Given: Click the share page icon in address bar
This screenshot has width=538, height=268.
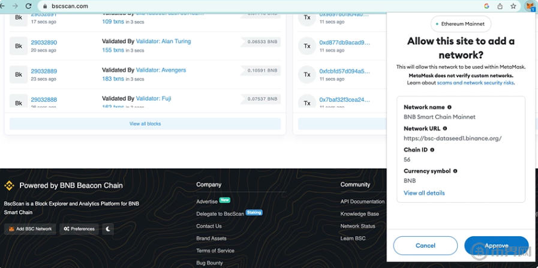Looking at the screenshot, I should pos(500,6).
